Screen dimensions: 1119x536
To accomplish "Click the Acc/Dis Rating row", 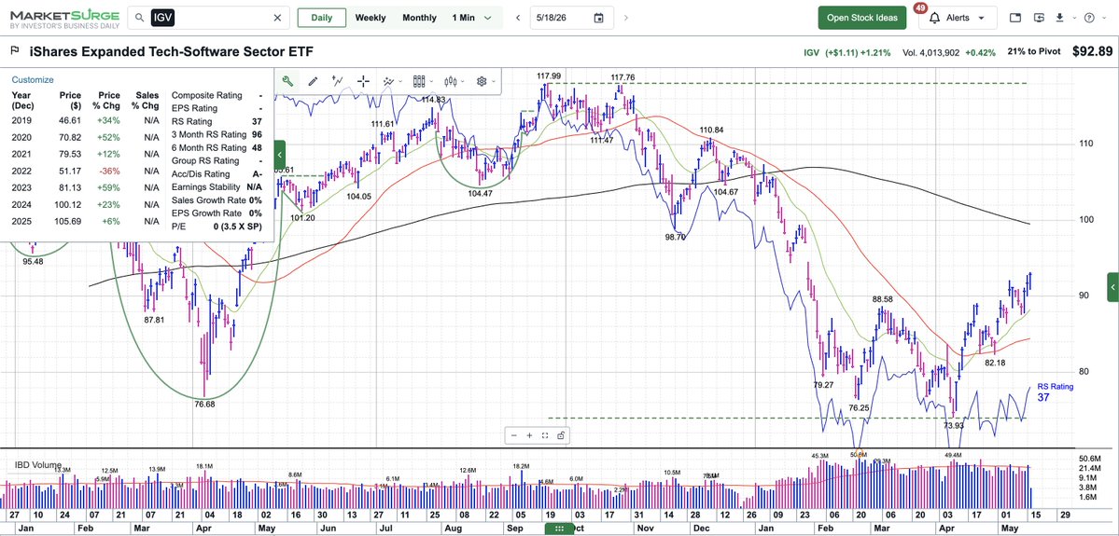I will pos(217,174).
